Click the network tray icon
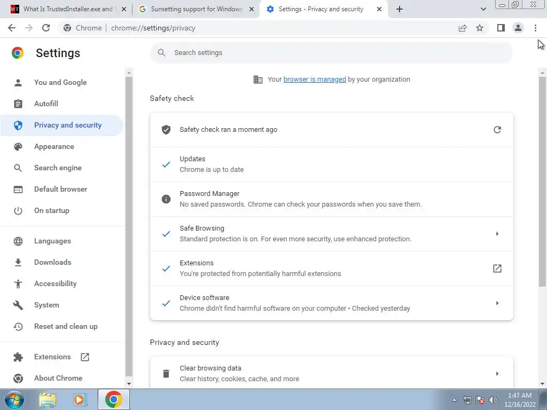The image size is (547, 410). coord(467,400)
